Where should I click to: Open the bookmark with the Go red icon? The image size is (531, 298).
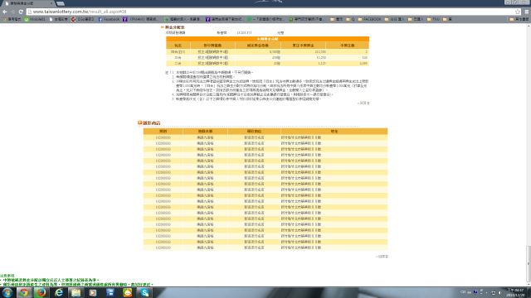(x=83, y=19)
